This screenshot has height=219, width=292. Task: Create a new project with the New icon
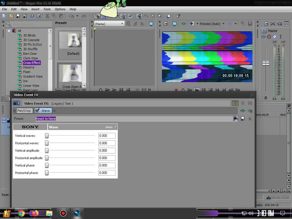click(x=4, y=16)
